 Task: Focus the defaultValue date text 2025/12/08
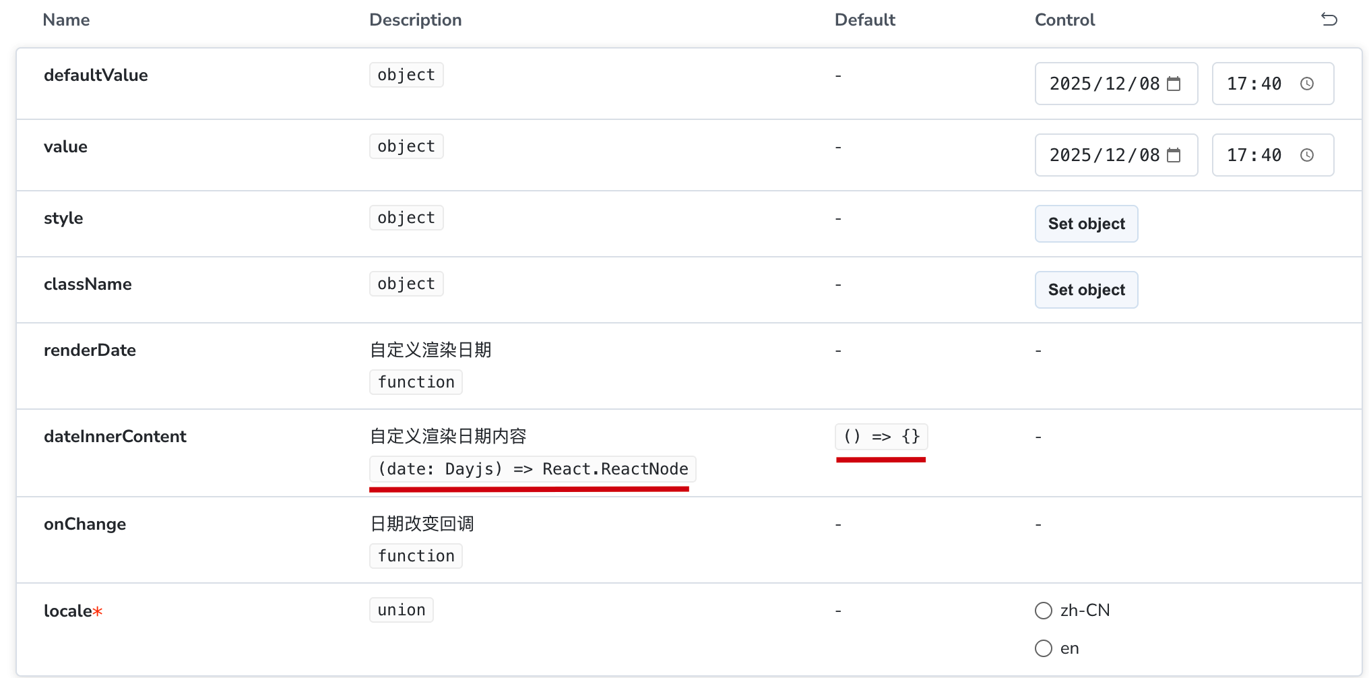pos(1104,84)
